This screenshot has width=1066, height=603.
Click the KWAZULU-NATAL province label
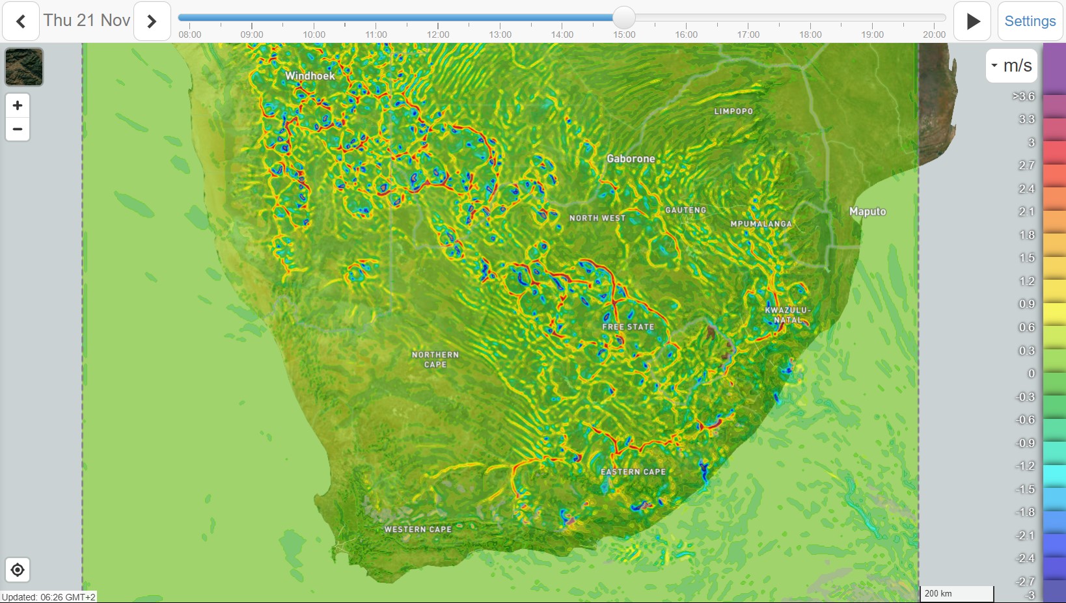pyautogui.click(x=787, y=315)
